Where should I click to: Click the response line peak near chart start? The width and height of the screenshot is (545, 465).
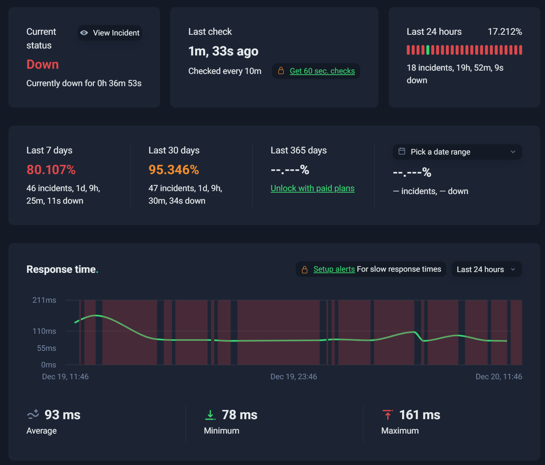[96, 315]
